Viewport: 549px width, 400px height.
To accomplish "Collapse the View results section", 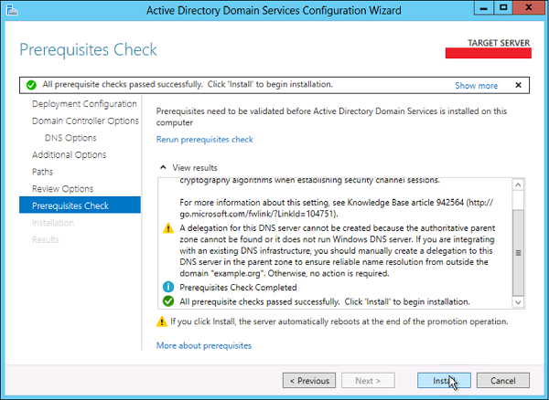I will pyautogui.click(x=163, y=167).
